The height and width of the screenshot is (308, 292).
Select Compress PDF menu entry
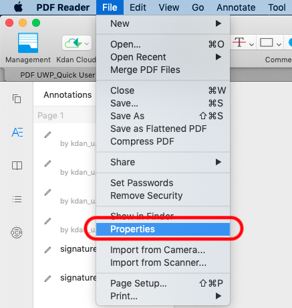pyautogui.click(x=163, y=141)
